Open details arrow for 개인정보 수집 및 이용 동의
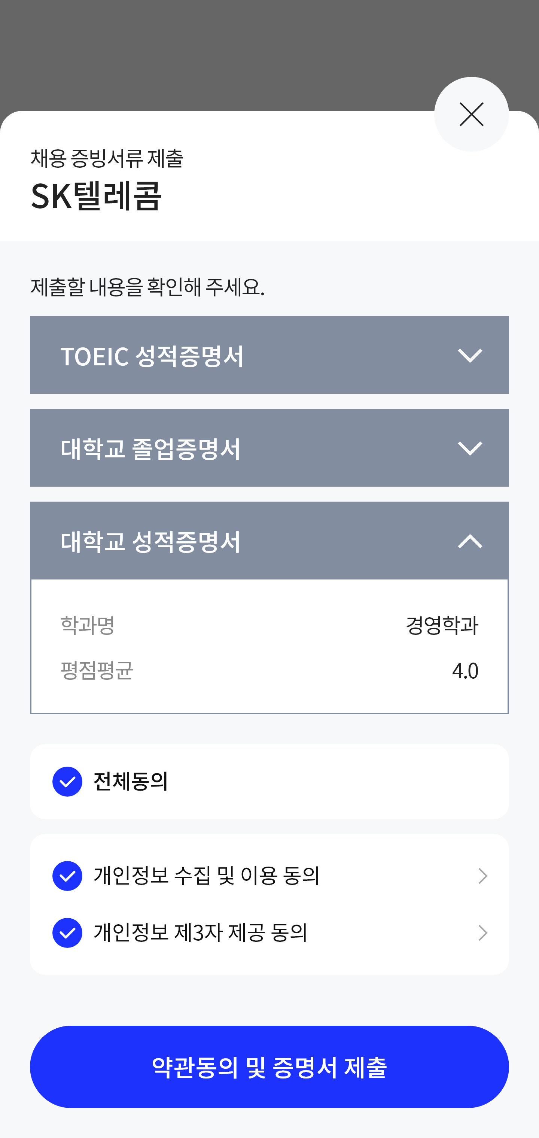 (482, 876)
